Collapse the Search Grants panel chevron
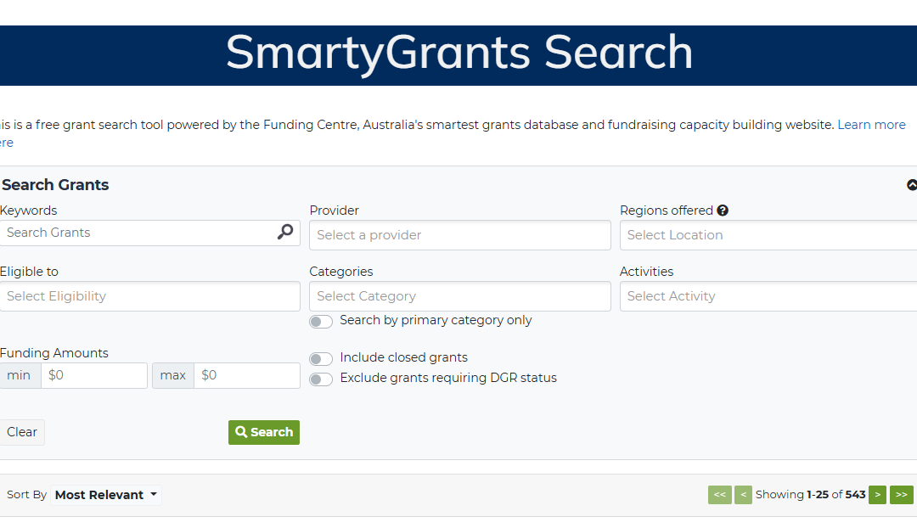 click(x=911, y=185)
